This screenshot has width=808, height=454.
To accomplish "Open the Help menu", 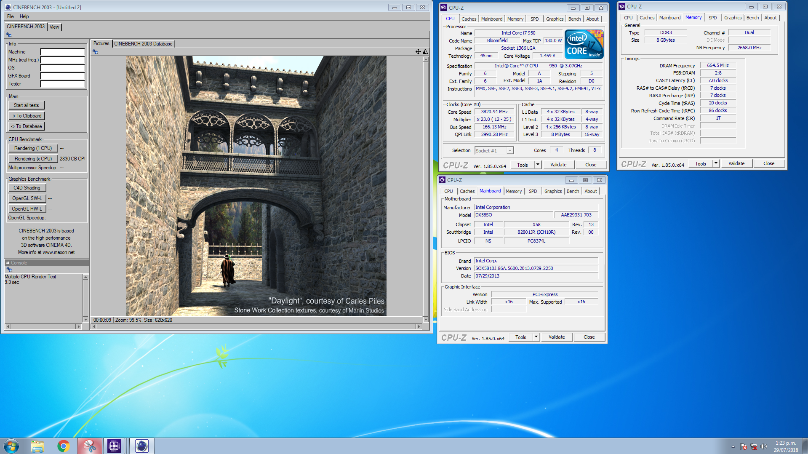I will [24, 16].
